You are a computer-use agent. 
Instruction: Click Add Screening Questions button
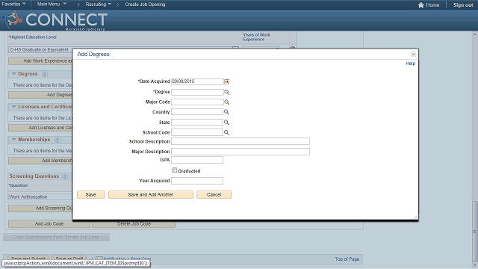[40, 208]
